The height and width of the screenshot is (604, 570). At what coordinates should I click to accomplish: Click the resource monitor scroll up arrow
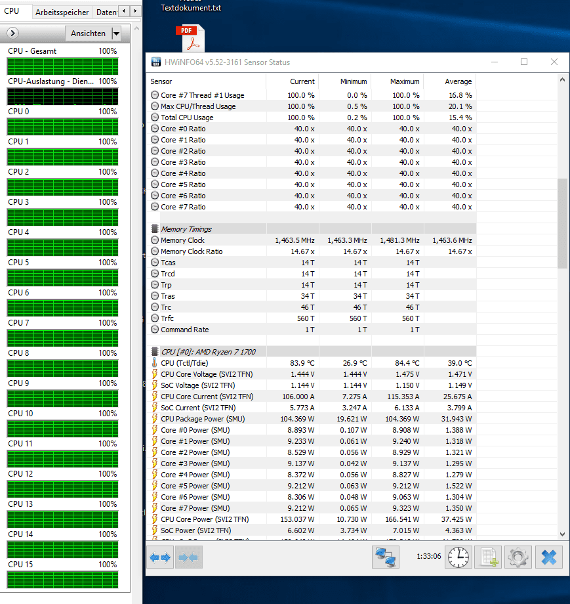click(136, 28)
